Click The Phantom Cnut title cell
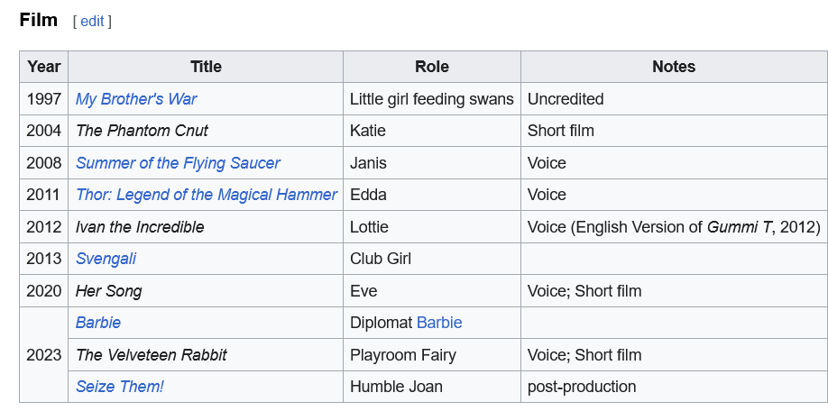This screenshot has height=411, width=828. pyautogui.click(x=142, y=131)
